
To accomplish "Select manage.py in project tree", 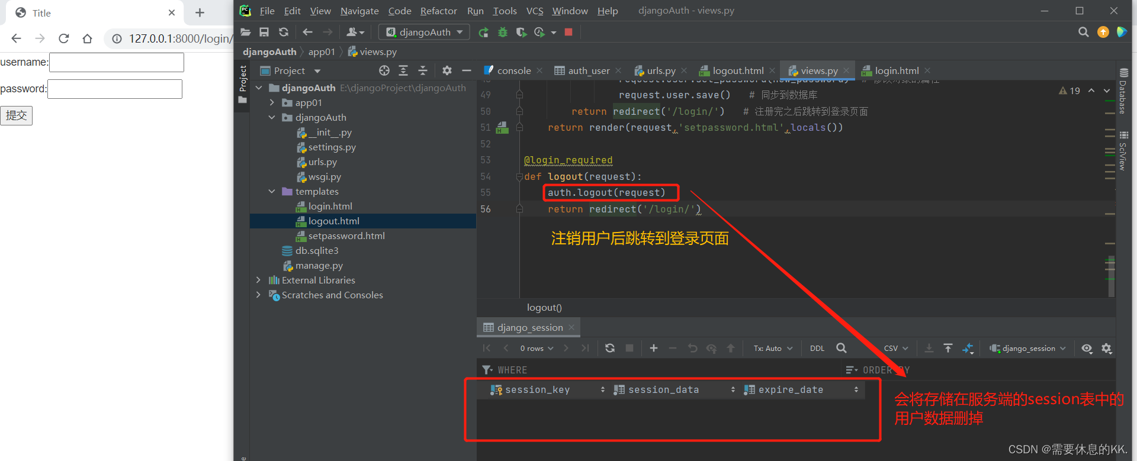I will [x=319, y=265].
